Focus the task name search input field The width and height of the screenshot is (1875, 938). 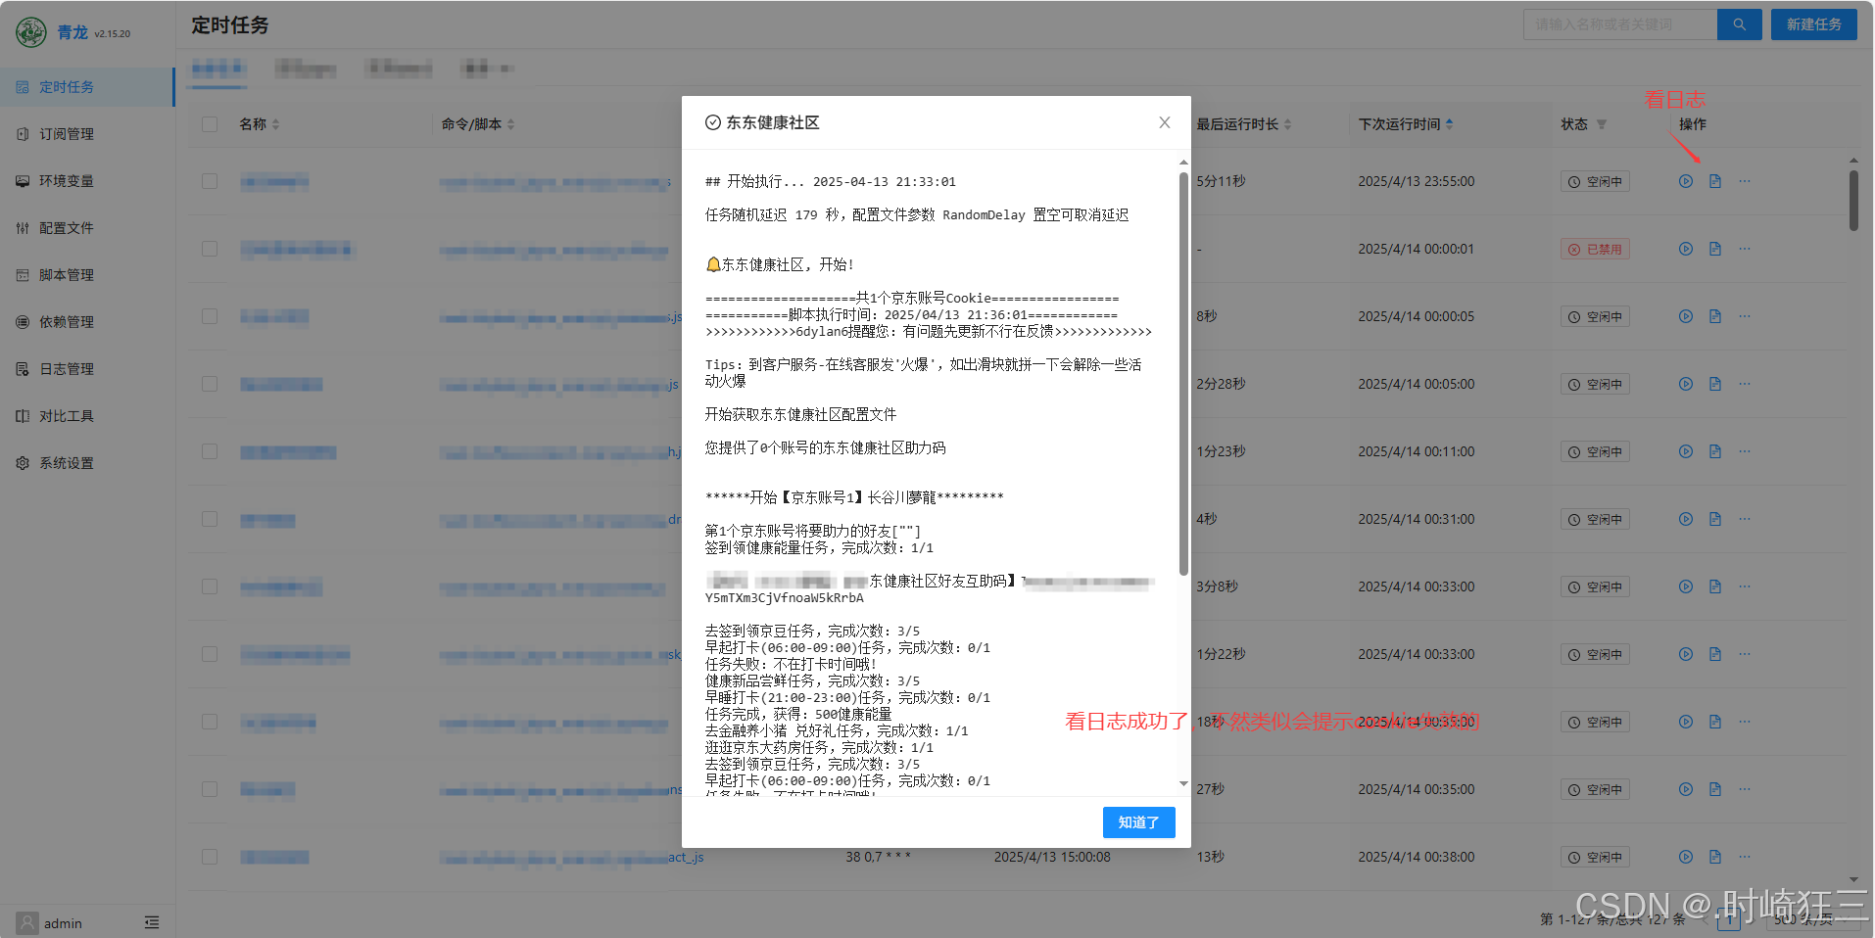(1620, 24)
